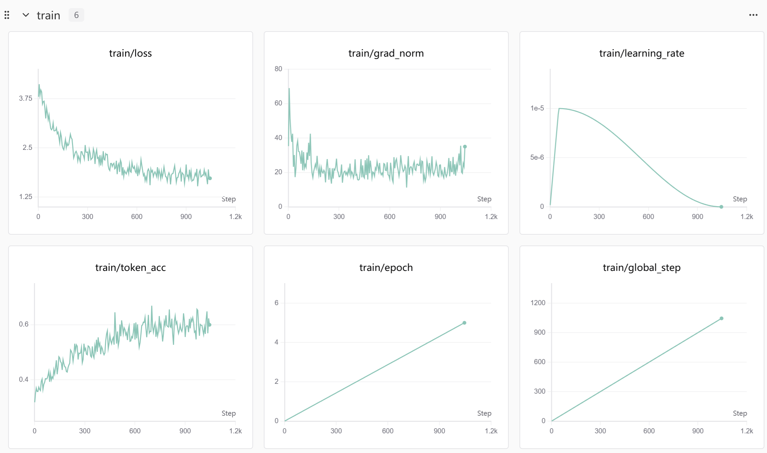Click the train/learning_rate chart title
This screenshot has height=453, width=767.
point(641,53)
